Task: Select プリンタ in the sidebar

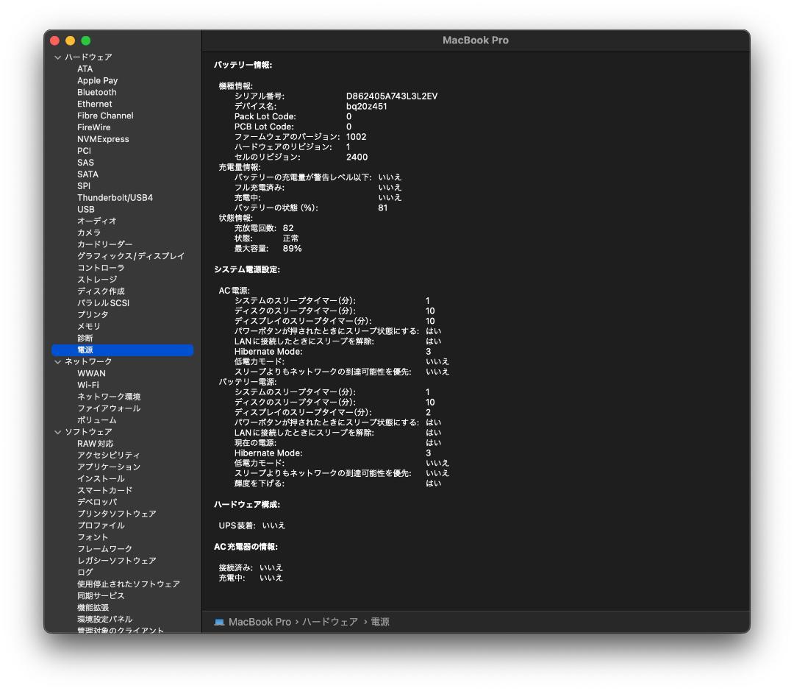Action: (x=93, y=314)
